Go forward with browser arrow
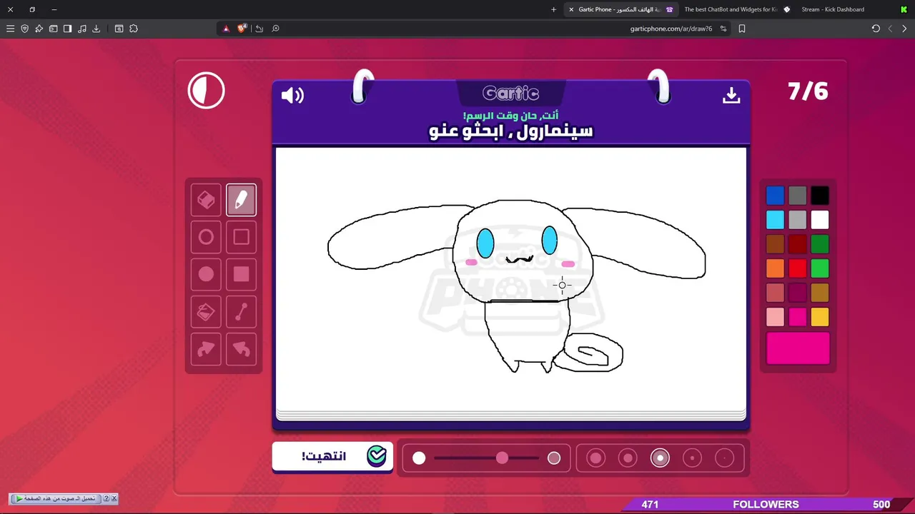Viewport: 915px width, 514px height. [x=904, y=29]
